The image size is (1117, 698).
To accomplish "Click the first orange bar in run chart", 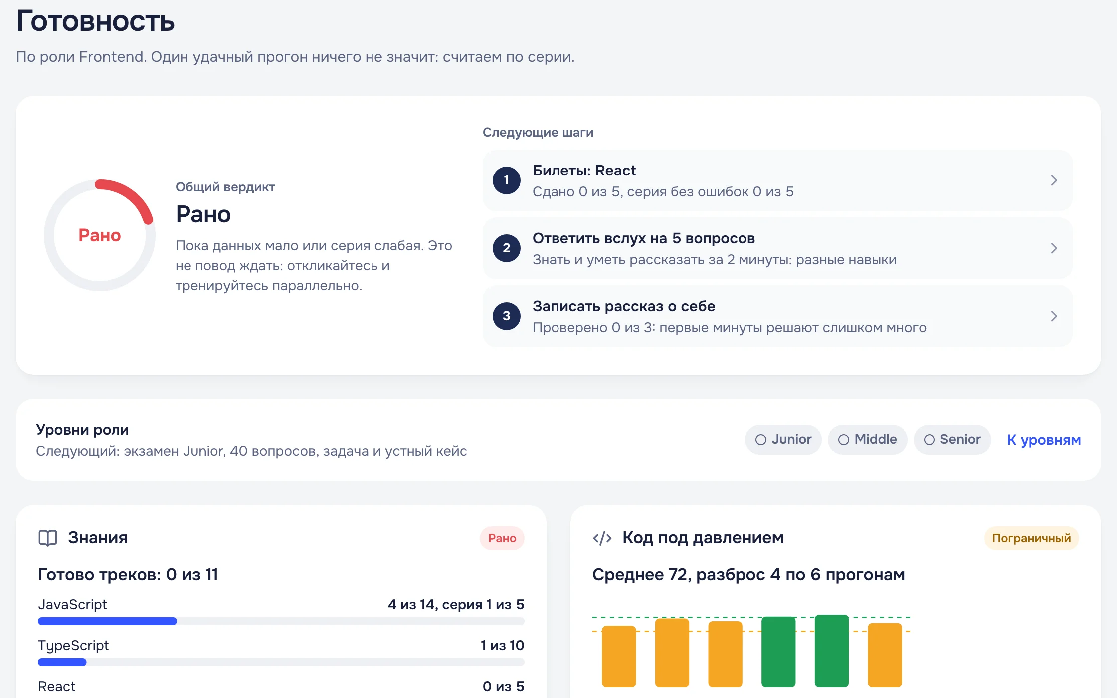I will [x=619, y=656].
